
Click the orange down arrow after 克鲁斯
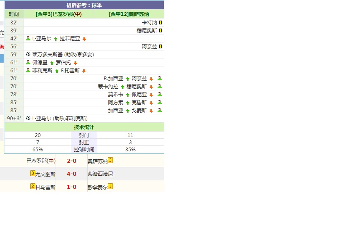coord(151,103)
